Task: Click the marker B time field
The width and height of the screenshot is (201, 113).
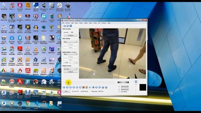Action: click(125, 89)
